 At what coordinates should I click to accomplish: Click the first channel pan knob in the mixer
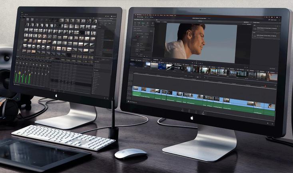point(17,63)
